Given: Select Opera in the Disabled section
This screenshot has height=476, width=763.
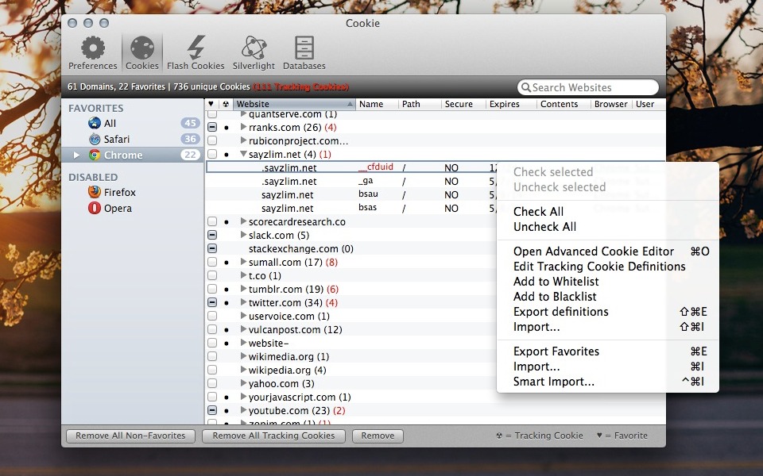Looking at the screenshot, I should point(118,208).
